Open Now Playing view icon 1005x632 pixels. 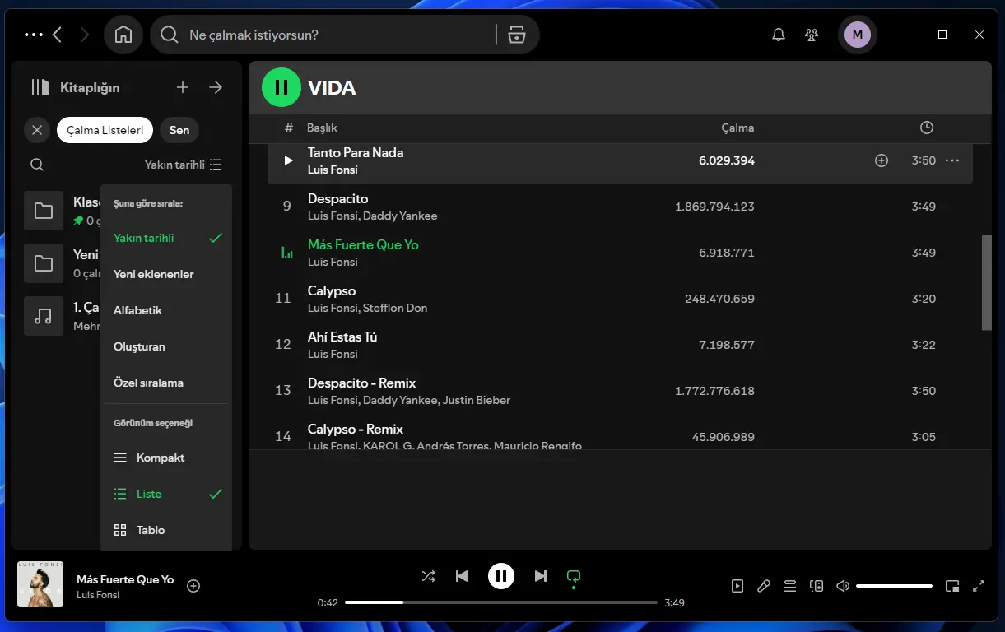pyautogui.click(x=737, y=586)
